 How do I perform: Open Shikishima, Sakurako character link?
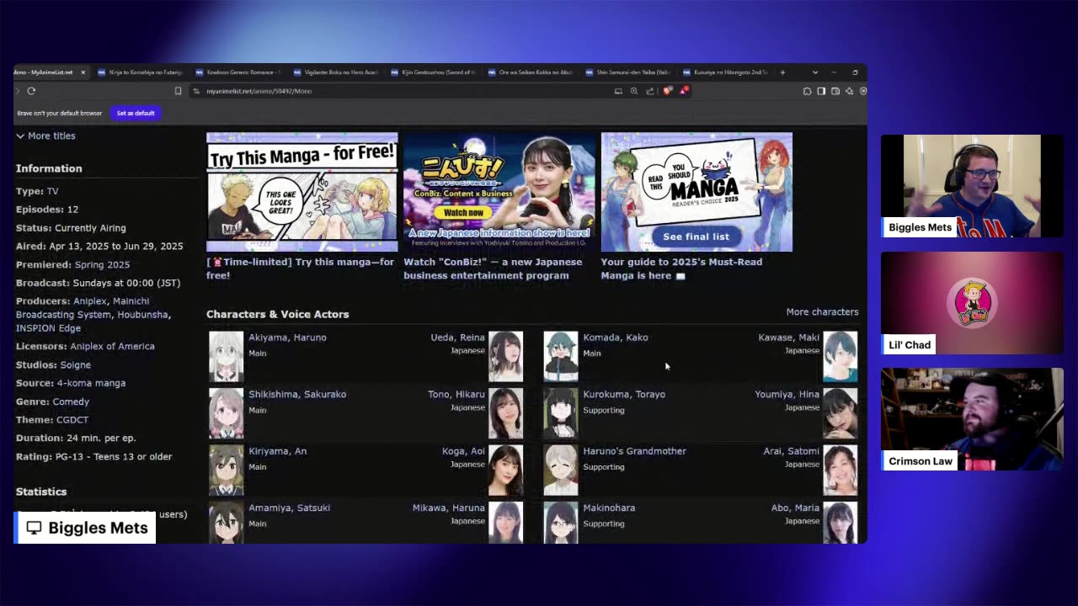tap(297, 394)
